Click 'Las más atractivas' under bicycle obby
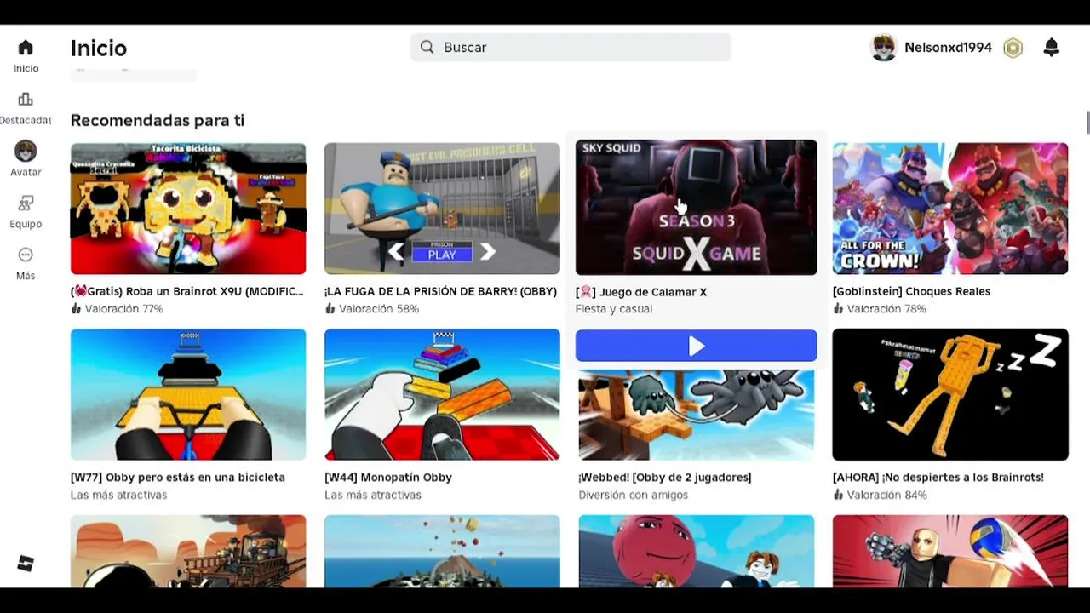Viewport: 1090px width, 613px height. click(x=119, y=495)
